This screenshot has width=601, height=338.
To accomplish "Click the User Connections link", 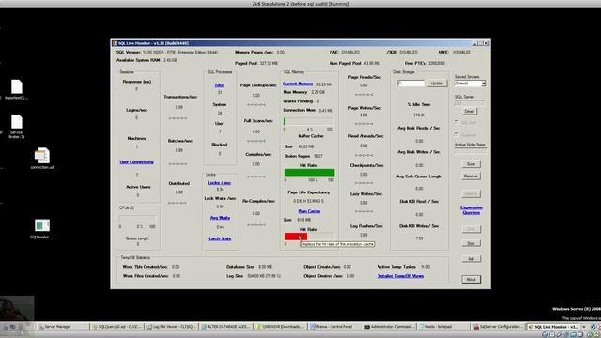I will point(136,162).
